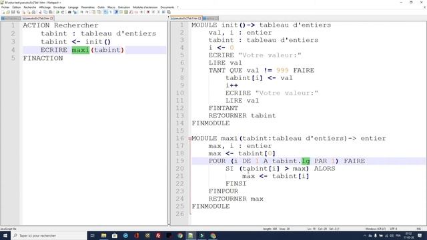Click the Open file toolbar icon
Screen dimensions: 427x240
(x=8, y=12)
